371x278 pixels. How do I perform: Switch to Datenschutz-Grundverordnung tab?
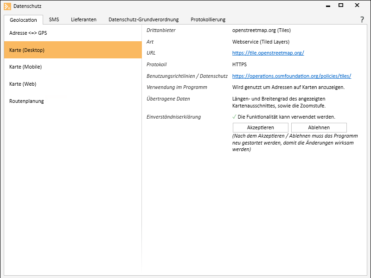(x=144, y=19)
